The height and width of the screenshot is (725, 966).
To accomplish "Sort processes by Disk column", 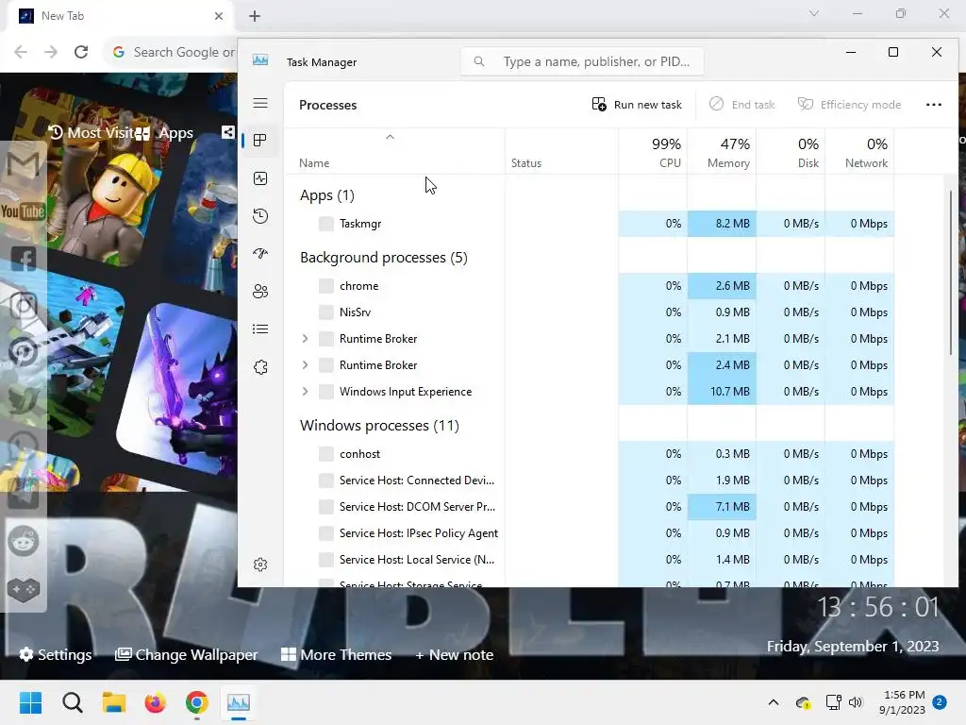I will click(791, 152).
